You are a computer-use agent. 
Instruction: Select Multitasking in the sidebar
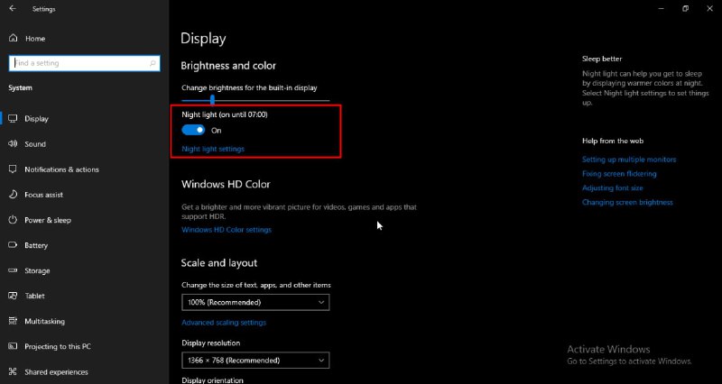point(44,321)
